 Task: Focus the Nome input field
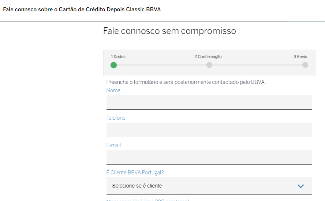coord(209,102)
